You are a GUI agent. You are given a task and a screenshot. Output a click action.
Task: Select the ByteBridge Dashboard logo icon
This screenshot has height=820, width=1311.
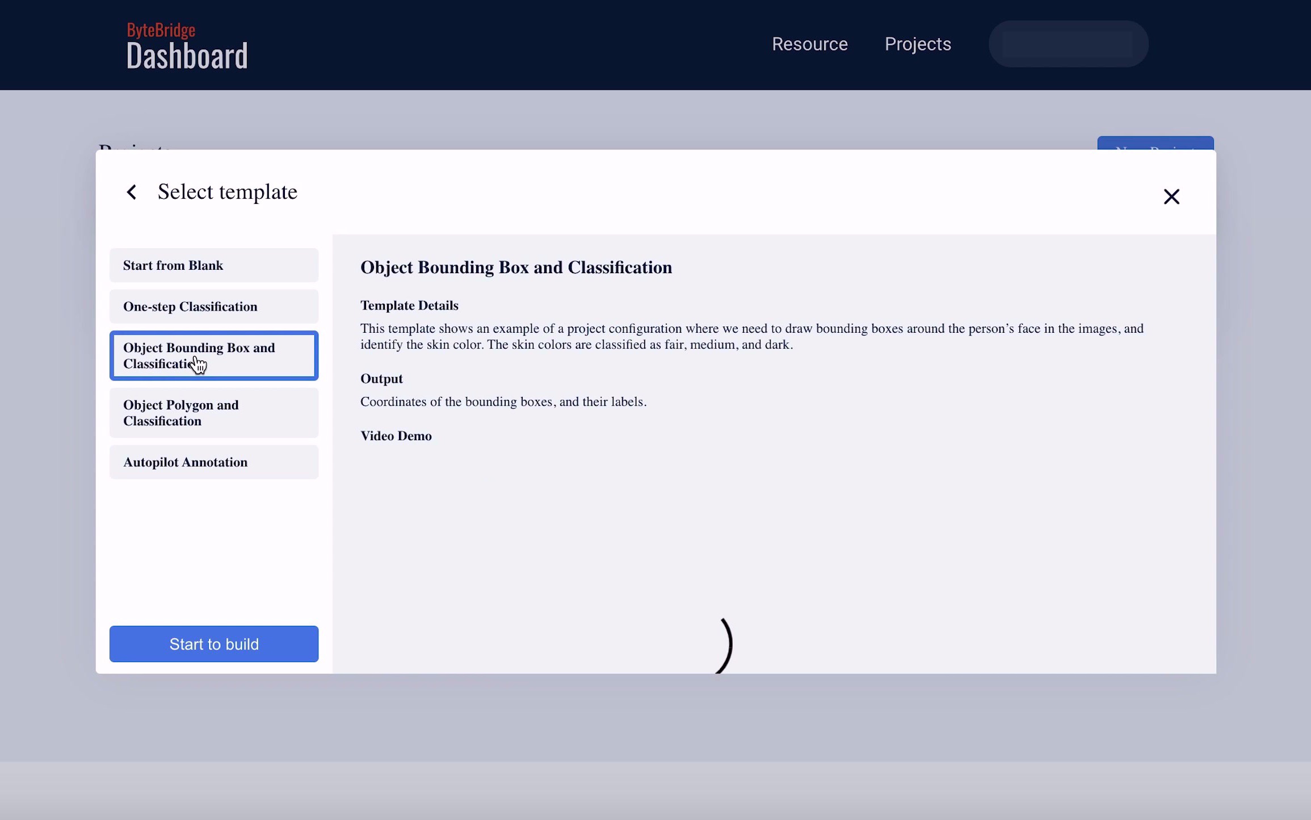coord(187,44)
